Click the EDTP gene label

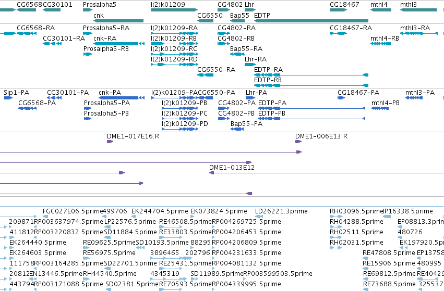[x=262, y=15]
